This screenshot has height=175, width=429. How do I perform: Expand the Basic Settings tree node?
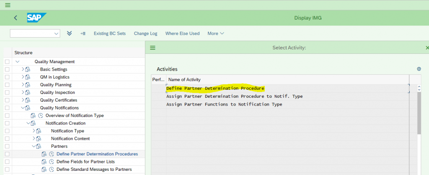point(23,69)
